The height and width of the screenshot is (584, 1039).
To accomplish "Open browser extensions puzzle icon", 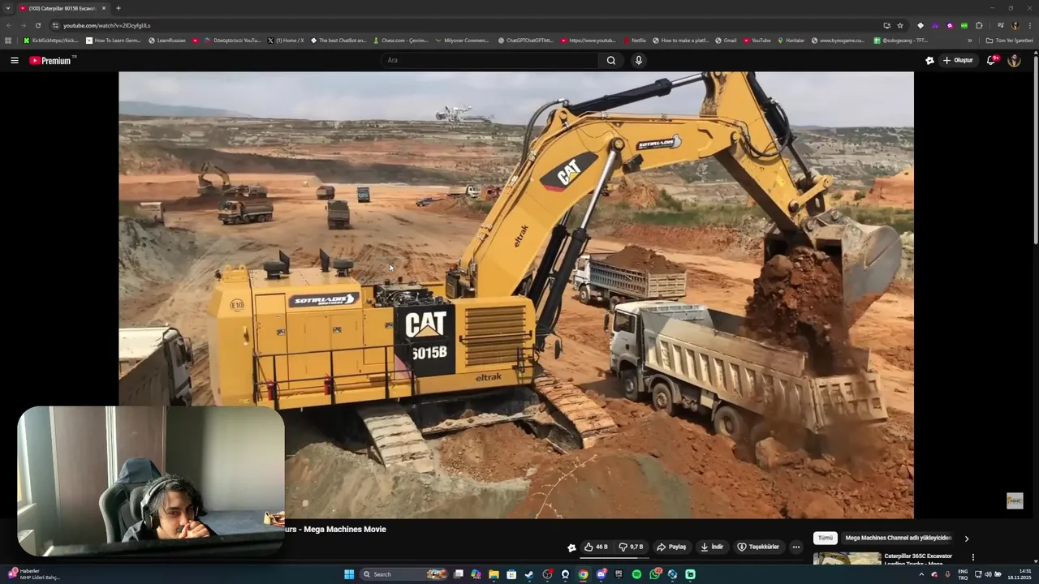I will tap(979, 25).
